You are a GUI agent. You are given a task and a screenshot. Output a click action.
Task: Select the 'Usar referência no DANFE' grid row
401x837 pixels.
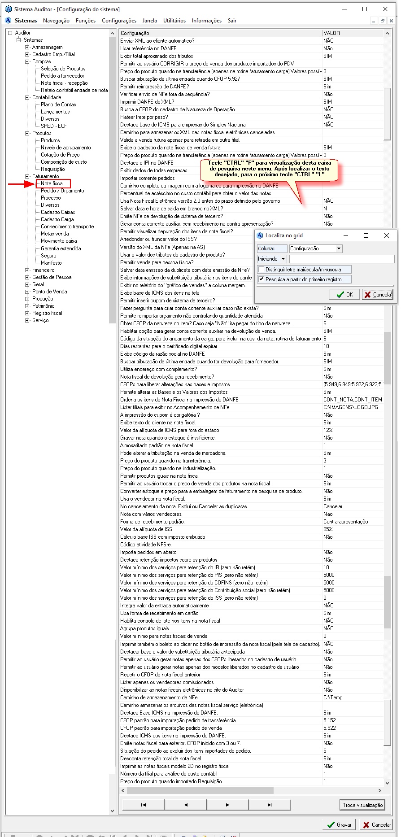[251, 48]
